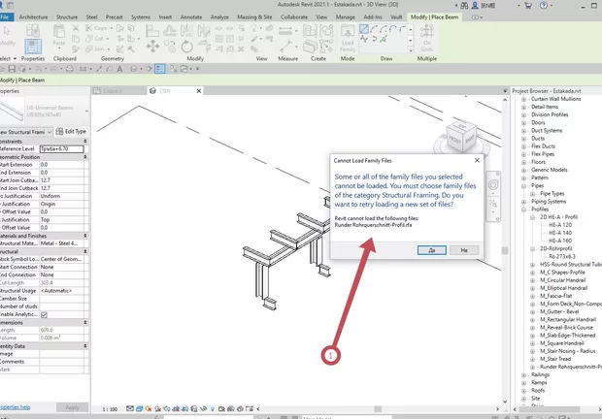Click the Не button in dialog
Screen dimensions: 602x419
point(465,249)
